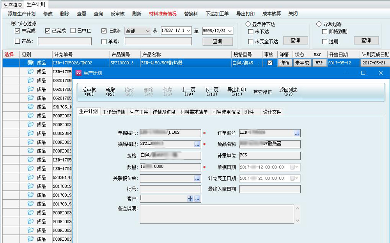Viewport: 390px width, 243px height.
Task: Open the 生产工序 tab
Action: [x=139, y=112]
